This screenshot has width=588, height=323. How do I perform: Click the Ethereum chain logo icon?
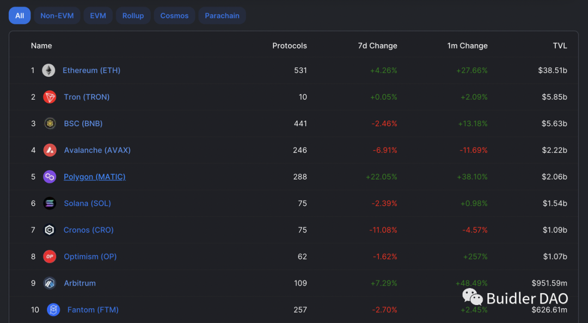(48, 70)
